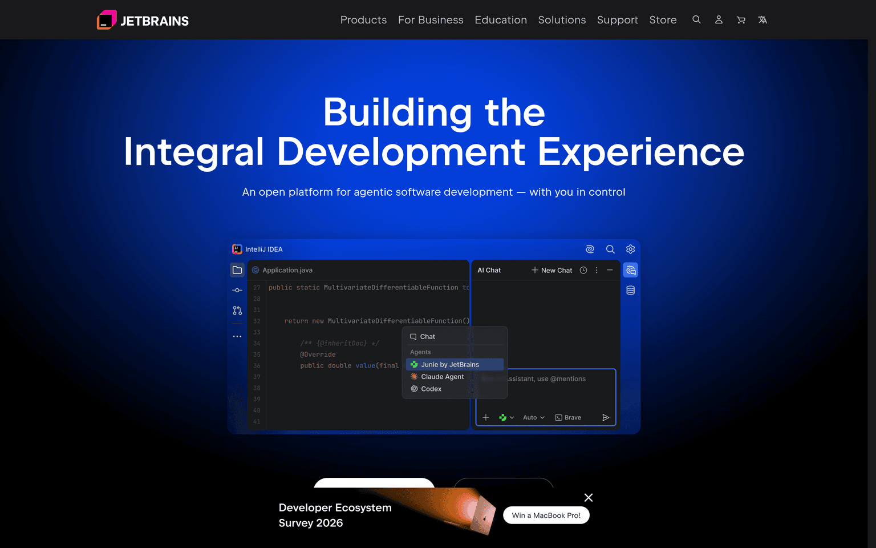This screenshot has width=876, height=548.
Task: Choose Chat in the popup list
Action: tap(455, 337)
